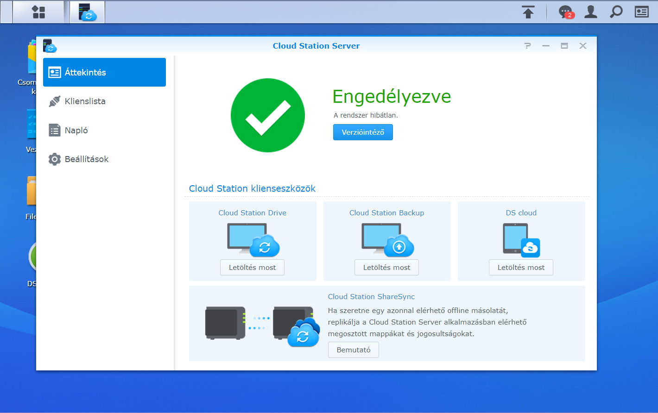Open the user account options icon
The image size is (658, 413).
pyautogui.click(x=590, y=12)
